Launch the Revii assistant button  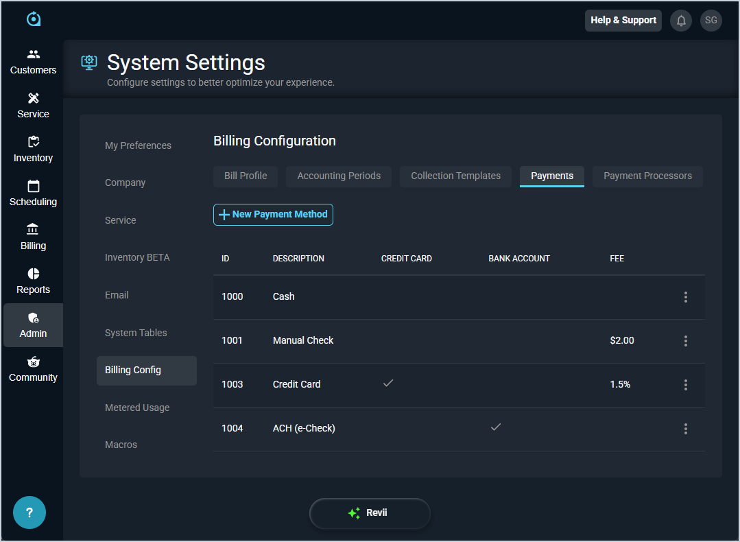click(370, 513)
